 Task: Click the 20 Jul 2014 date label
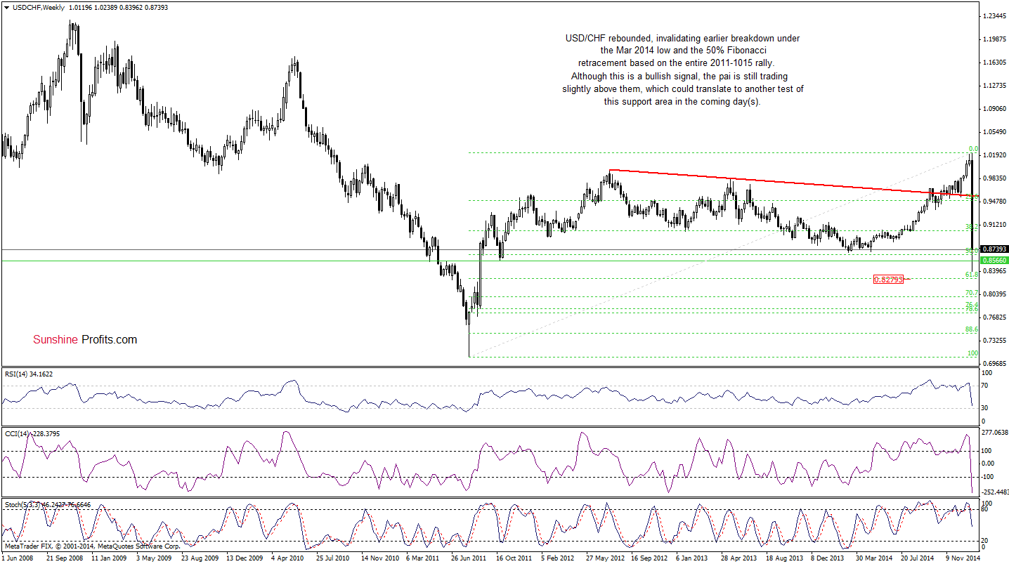pos(918,558)
